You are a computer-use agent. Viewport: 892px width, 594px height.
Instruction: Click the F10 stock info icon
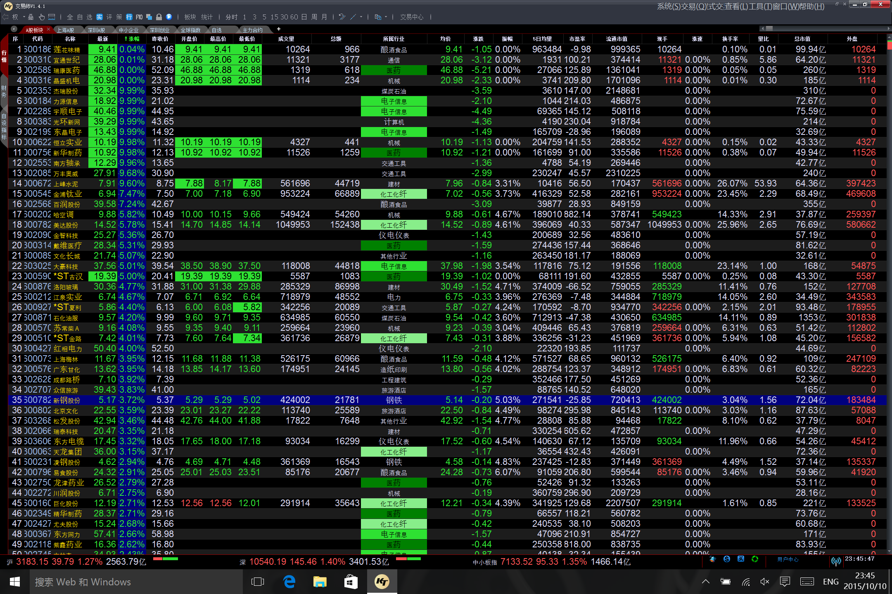click(139, 17)
